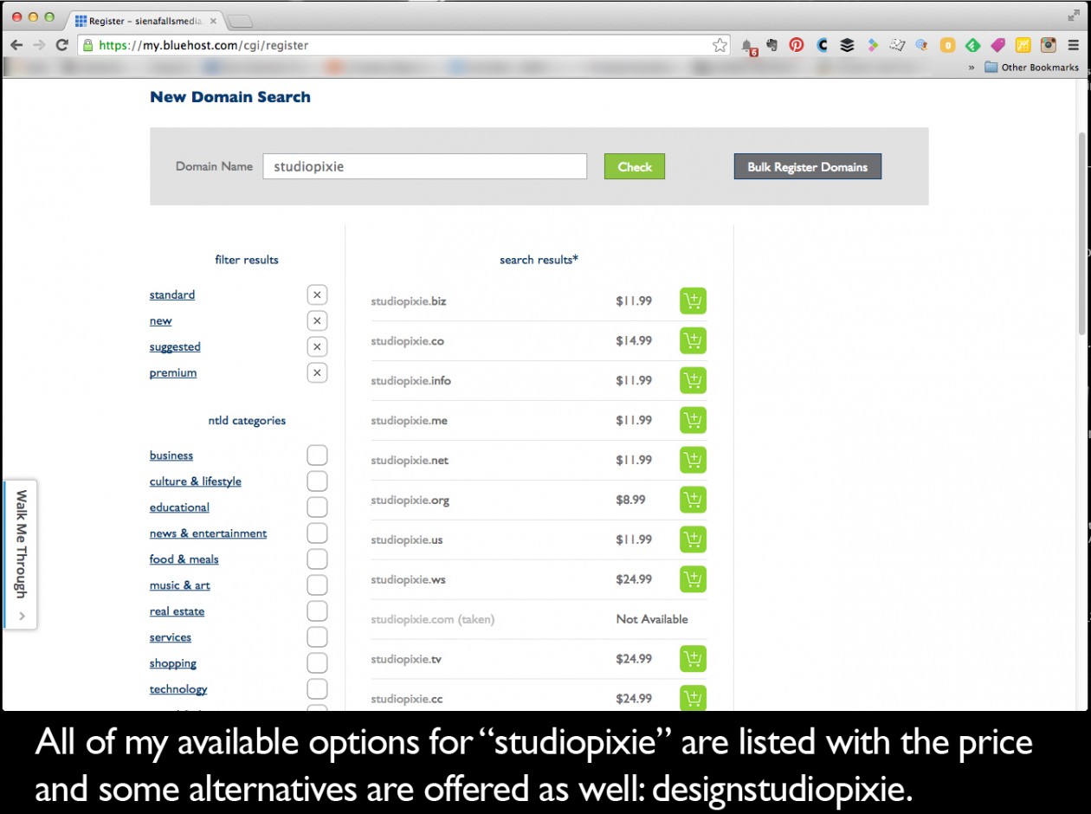Open the Buffer stacked-layers extension
1091x814 pixels.
pos(847,45)
